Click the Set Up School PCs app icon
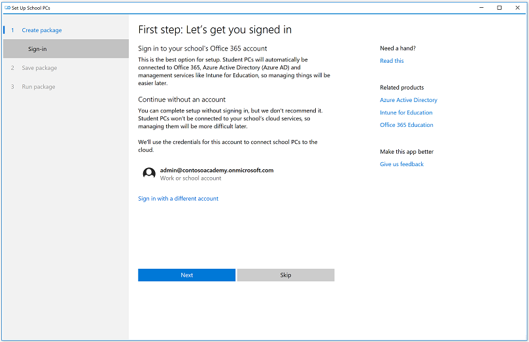 coord(7,8)
